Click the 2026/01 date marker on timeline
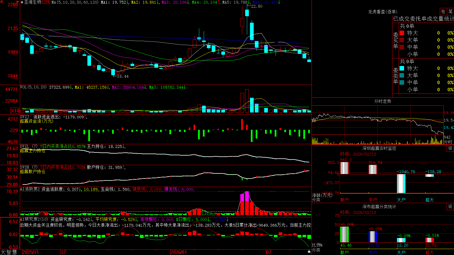Screen dimensions: 454x255 point(179,252)
